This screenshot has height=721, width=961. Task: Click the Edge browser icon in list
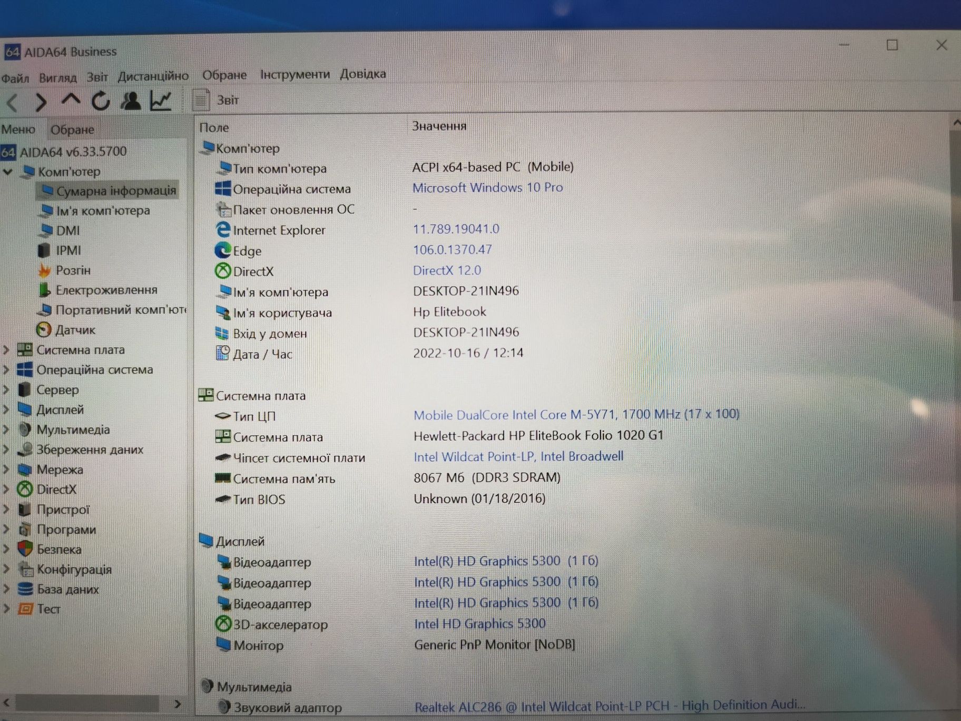(x=223, y=250)
